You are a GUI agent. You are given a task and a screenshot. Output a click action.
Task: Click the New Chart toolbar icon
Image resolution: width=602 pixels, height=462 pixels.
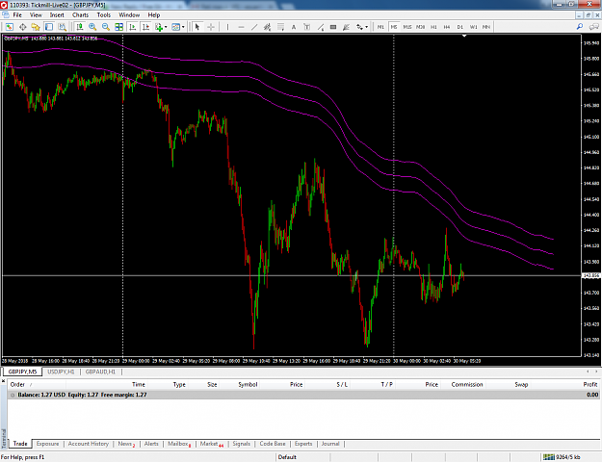pyautogui.click(x=9, y=27)
